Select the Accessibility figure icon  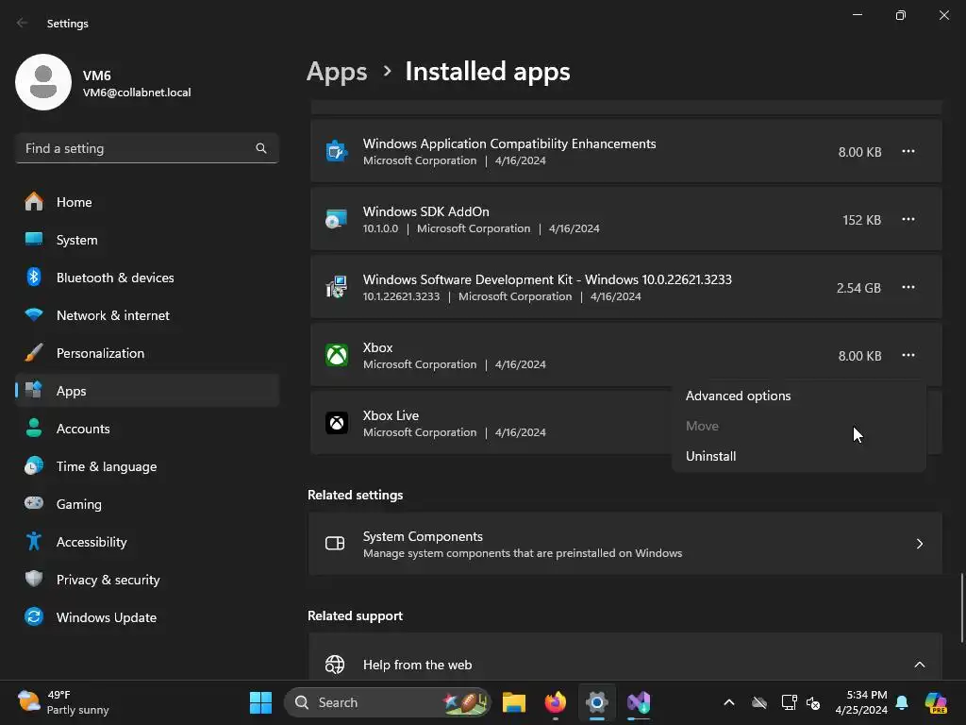(34, 541)
